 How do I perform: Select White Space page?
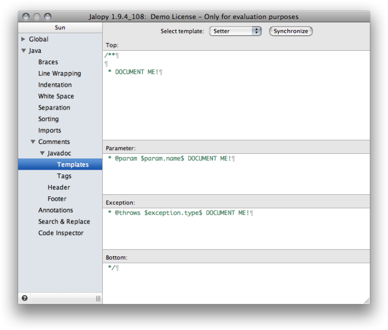[x=56, y=97]
